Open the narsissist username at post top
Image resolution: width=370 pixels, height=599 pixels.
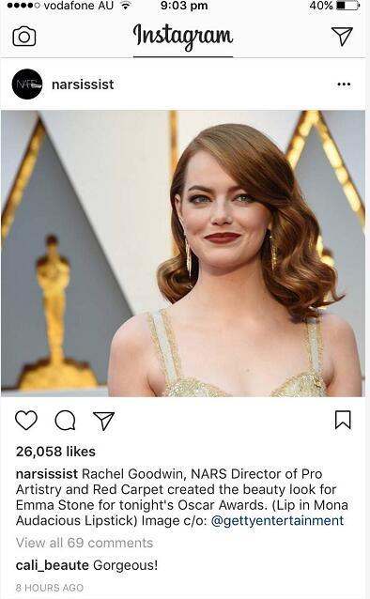click(83, 84)
